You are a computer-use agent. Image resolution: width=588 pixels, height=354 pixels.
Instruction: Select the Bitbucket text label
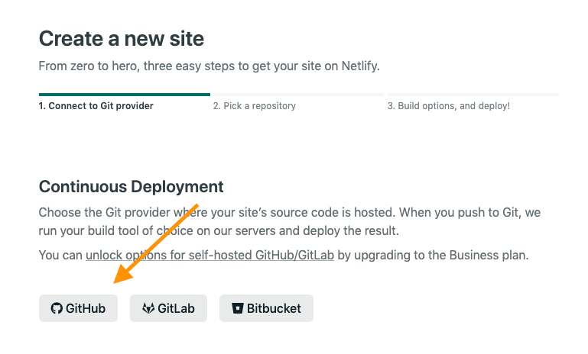[x=274, y=309]
